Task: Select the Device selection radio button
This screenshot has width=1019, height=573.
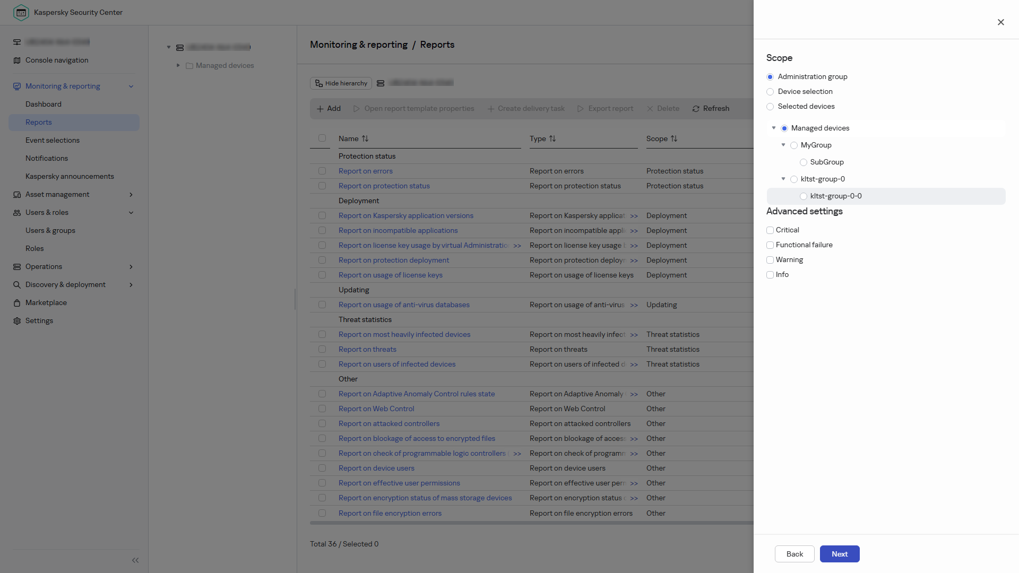Action: click(x=770, y=92)
